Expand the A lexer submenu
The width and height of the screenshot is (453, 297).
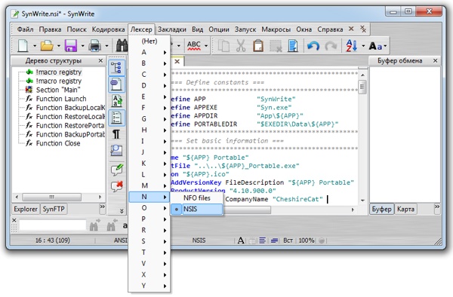pyautogui.click(x=149, y=52)
